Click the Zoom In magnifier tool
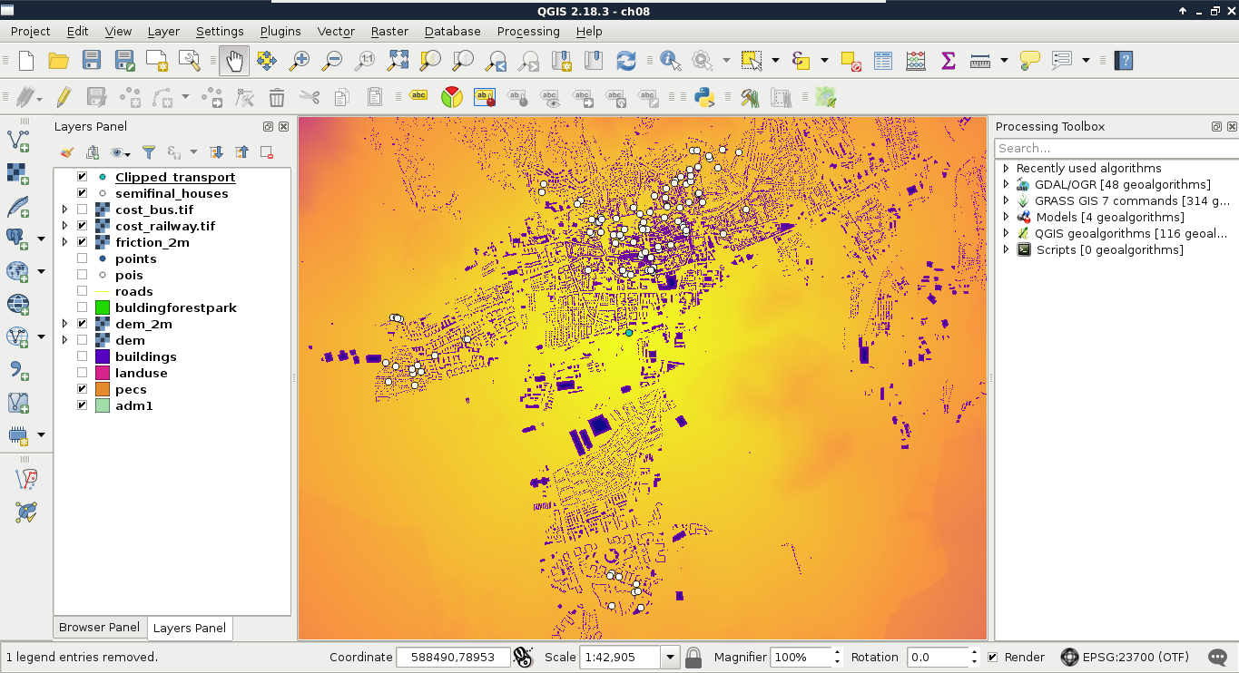Image resolution: width=1239 pixels, height=673 pixels. (x=299, y=61)
